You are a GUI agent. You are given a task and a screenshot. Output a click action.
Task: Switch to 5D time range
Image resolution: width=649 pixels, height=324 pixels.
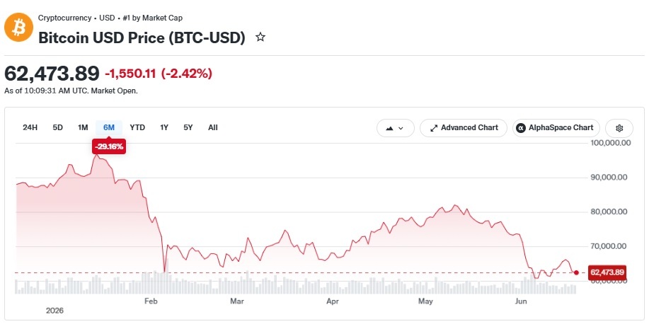coord(57,127)
